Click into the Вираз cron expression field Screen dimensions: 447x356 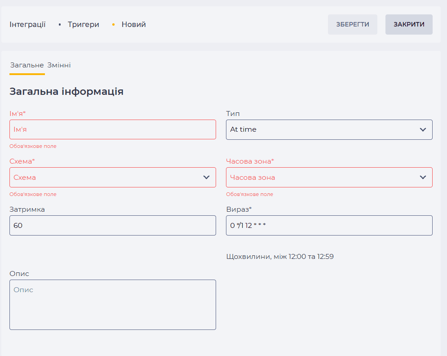point(329,225)
